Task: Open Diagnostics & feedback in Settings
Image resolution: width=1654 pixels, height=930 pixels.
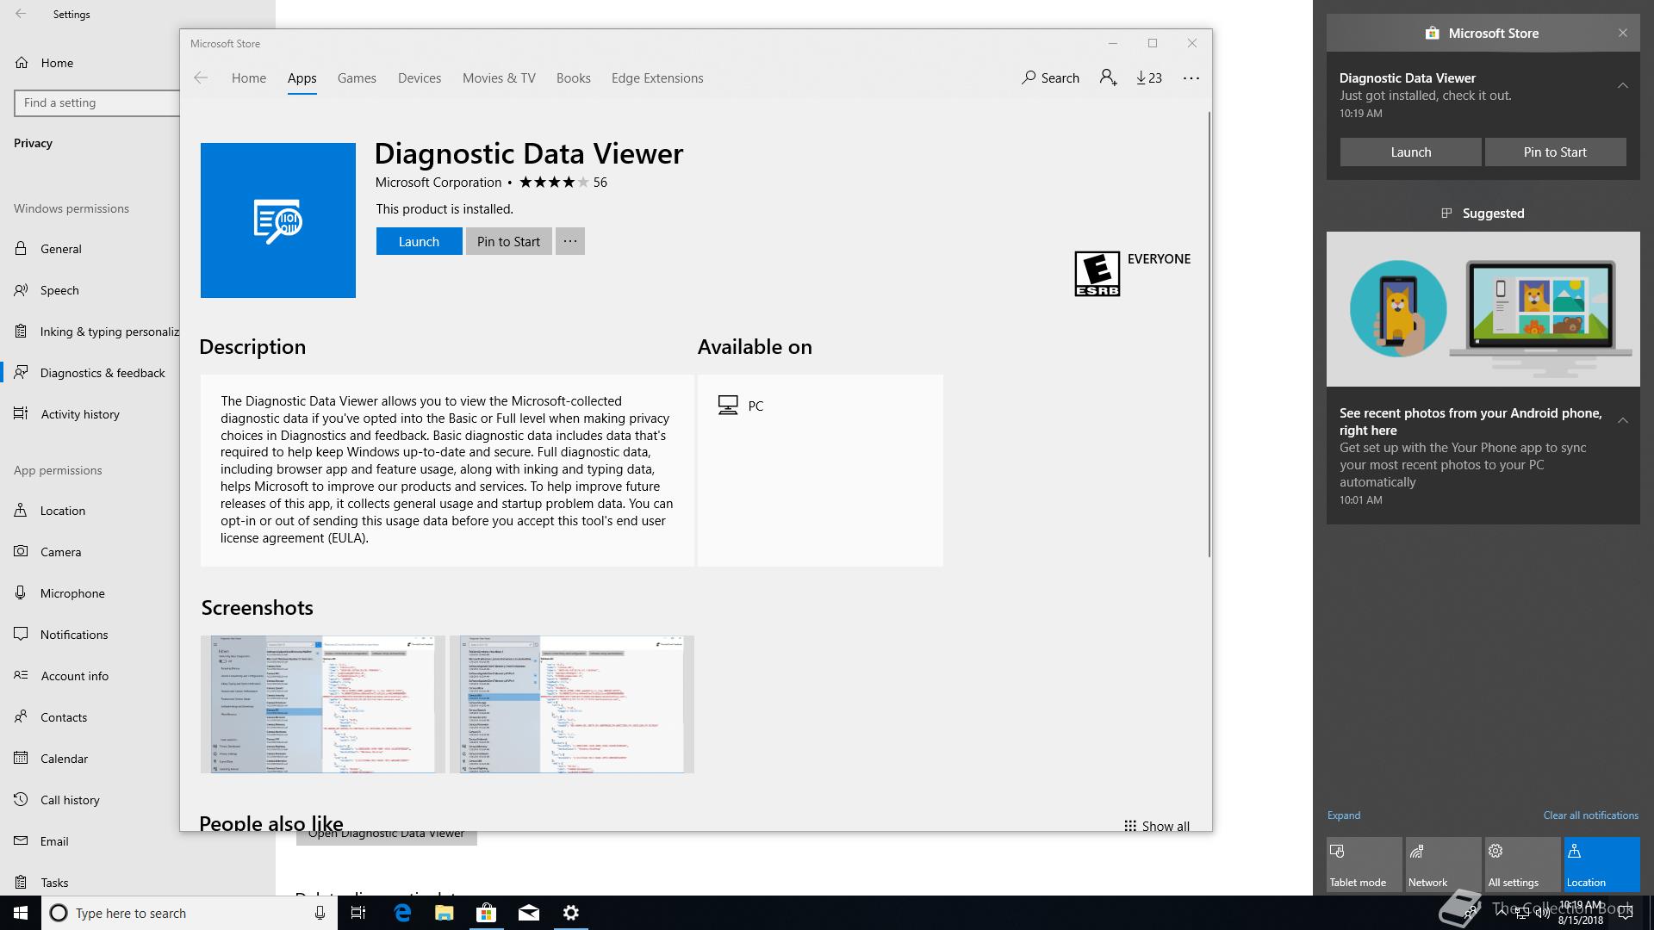Action: click(x=90, y=372)
